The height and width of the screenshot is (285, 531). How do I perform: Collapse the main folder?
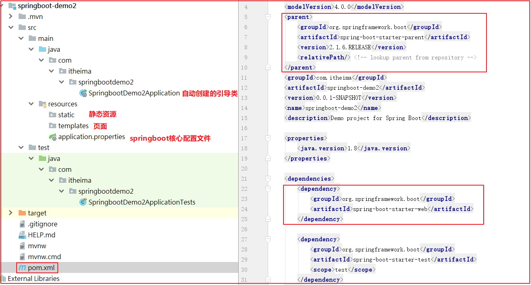21,38
